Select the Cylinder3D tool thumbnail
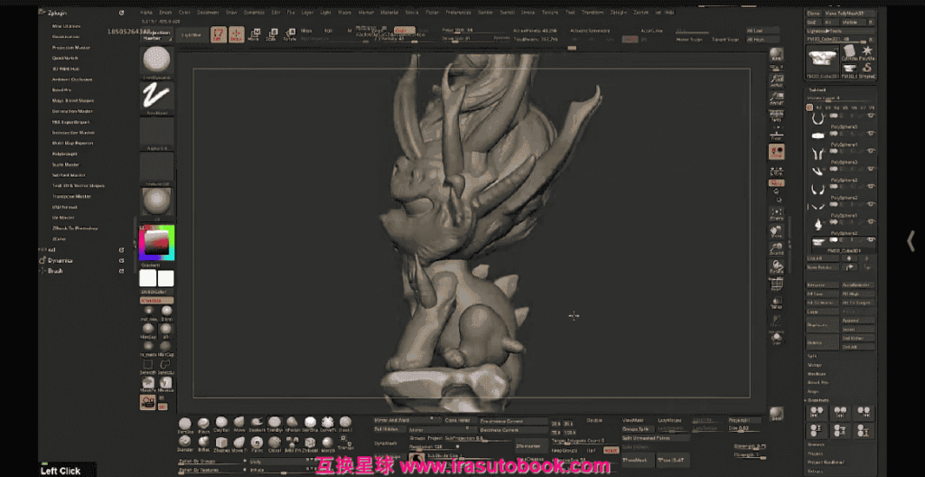This screenshot has height=477, width=925. coord(850,52)
